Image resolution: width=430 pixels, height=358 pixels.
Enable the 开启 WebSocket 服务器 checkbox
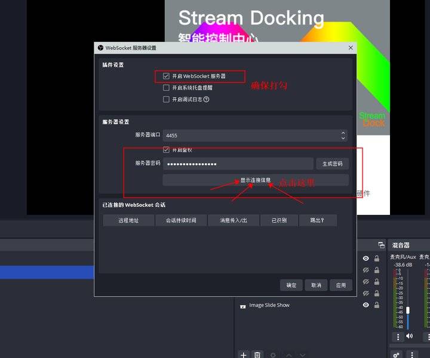click(166, 76)
